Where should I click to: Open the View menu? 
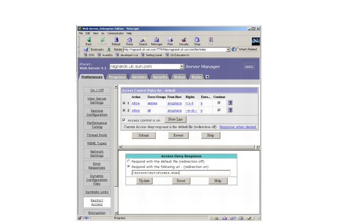coord(95,33)
